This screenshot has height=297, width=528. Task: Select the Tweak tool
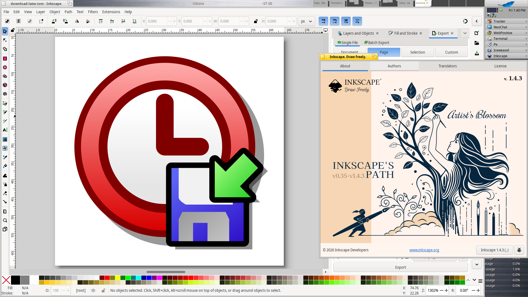click(5, 175)
